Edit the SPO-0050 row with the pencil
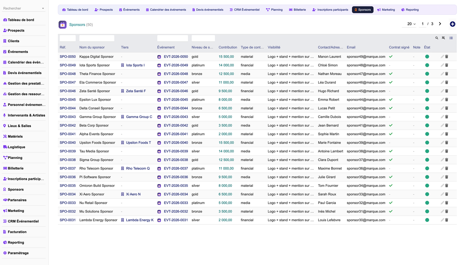This screenshot has width=465, height=265. tap(442, 57)
